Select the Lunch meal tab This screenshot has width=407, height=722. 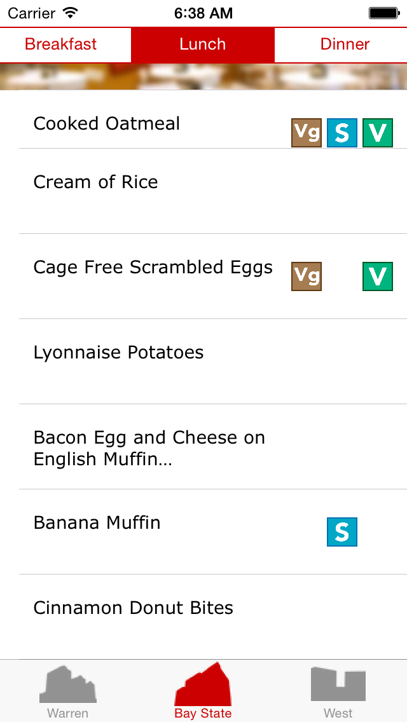(203, 44)
